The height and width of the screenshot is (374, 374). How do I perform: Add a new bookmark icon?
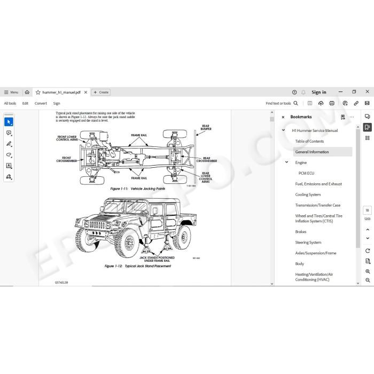343,117
